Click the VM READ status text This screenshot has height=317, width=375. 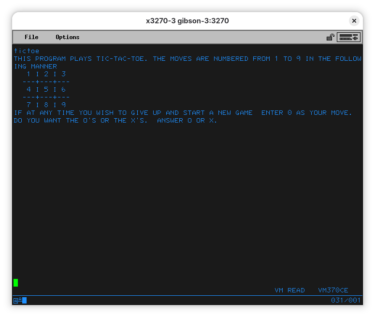pyautogui.click(x=289, y=290)
